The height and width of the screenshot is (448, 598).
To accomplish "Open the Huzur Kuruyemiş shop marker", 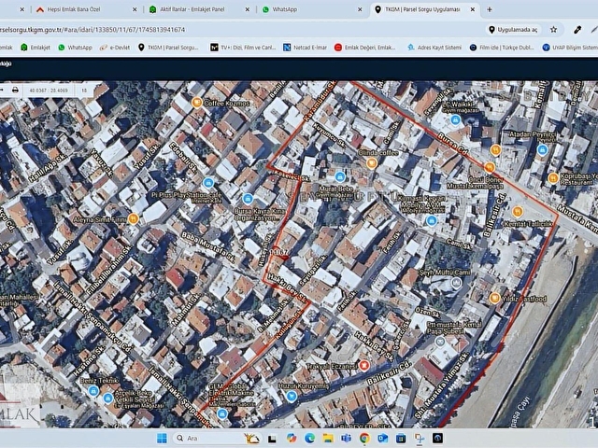I will point(292,396).
